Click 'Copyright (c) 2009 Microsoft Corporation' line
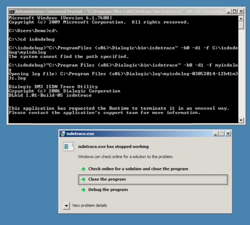 [x=99, y=22]
